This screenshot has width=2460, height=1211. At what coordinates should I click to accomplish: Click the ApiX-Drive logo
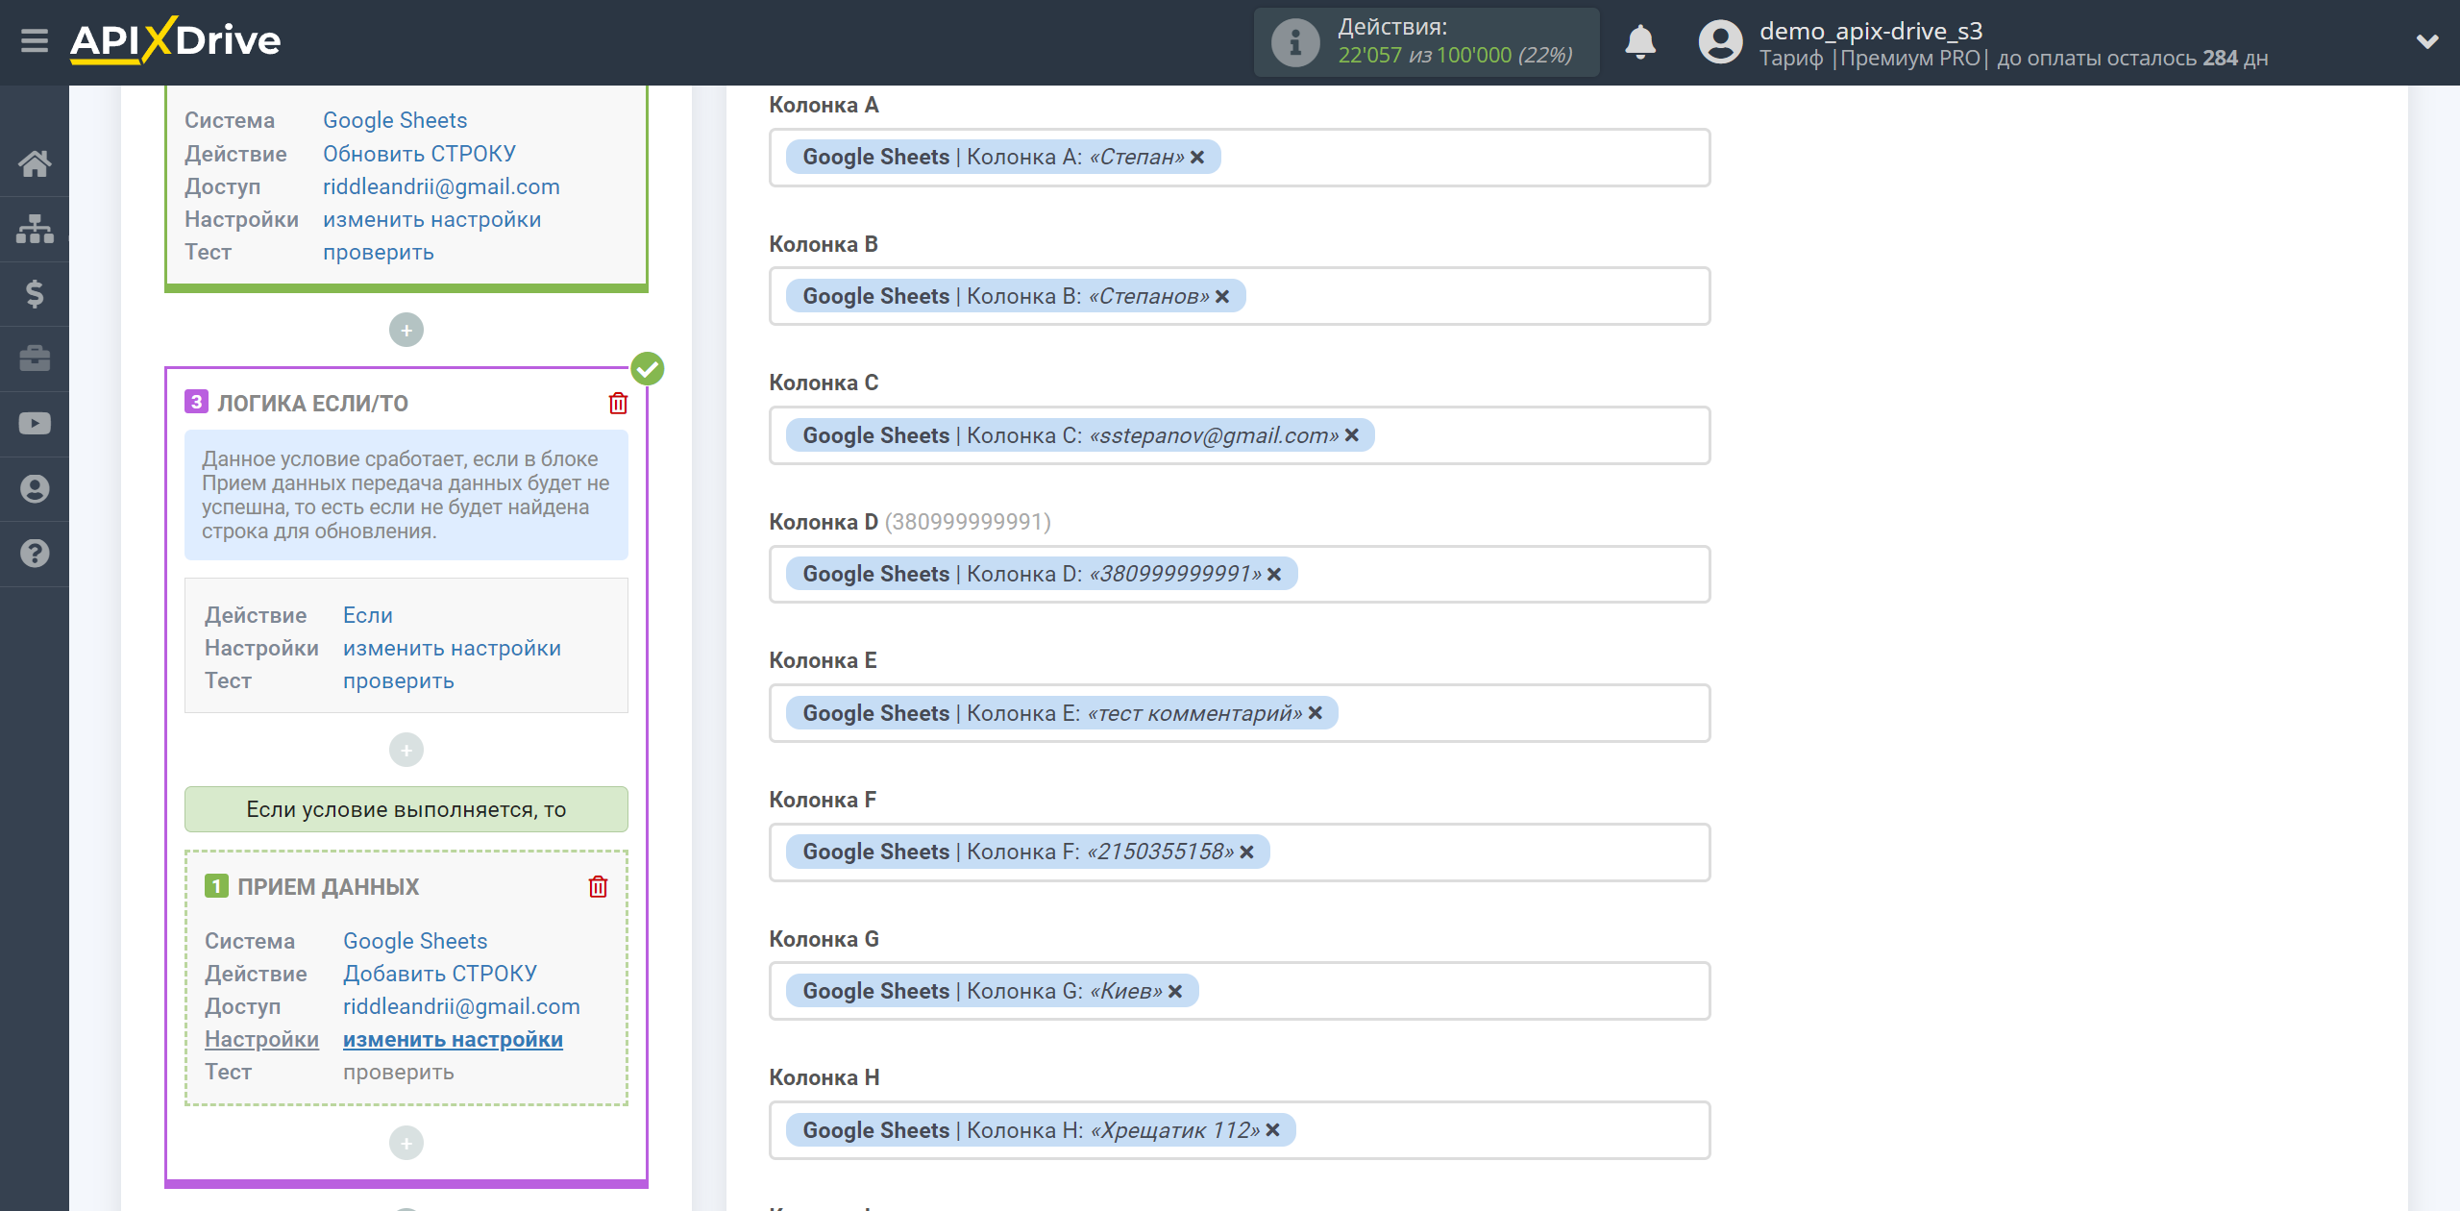point(175,40)
